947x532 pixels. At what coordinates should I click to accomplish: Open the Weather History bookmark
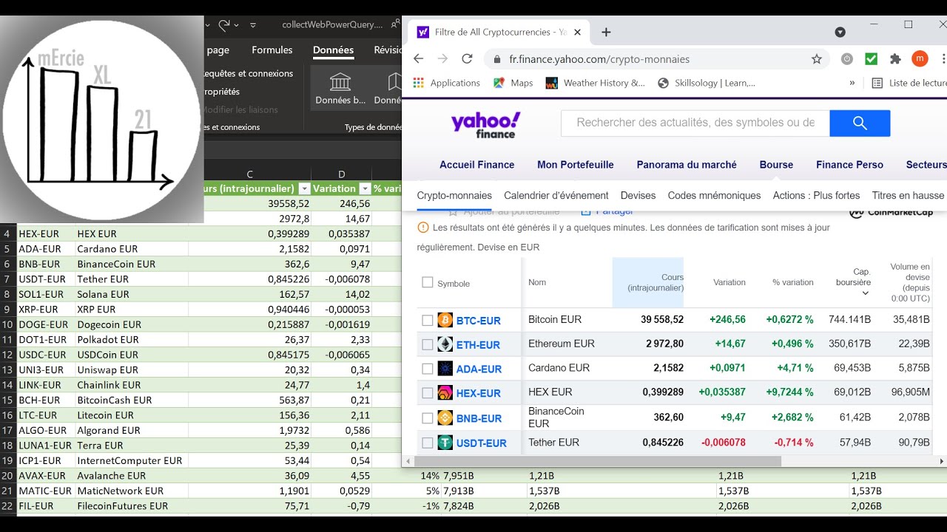click(596, 83)
